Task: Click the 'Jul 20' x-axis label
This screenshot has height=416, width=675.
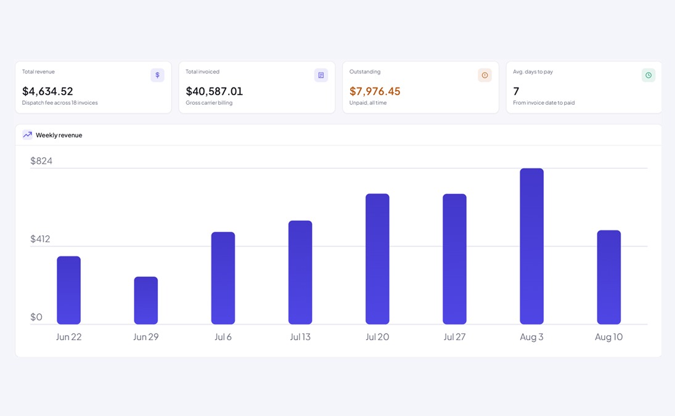Action: tap(377, 337)
